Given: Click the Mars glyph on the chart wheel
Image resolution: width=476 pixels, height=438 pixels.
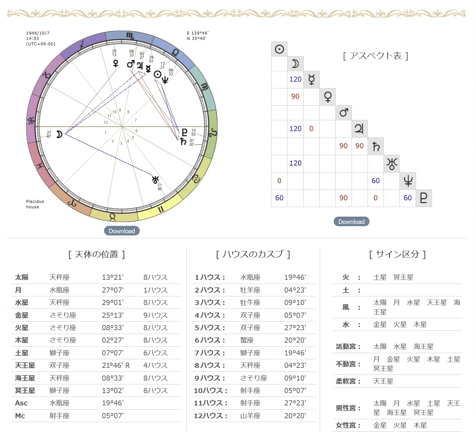Looking at the screenshot, I should click(x=130, y=64).
